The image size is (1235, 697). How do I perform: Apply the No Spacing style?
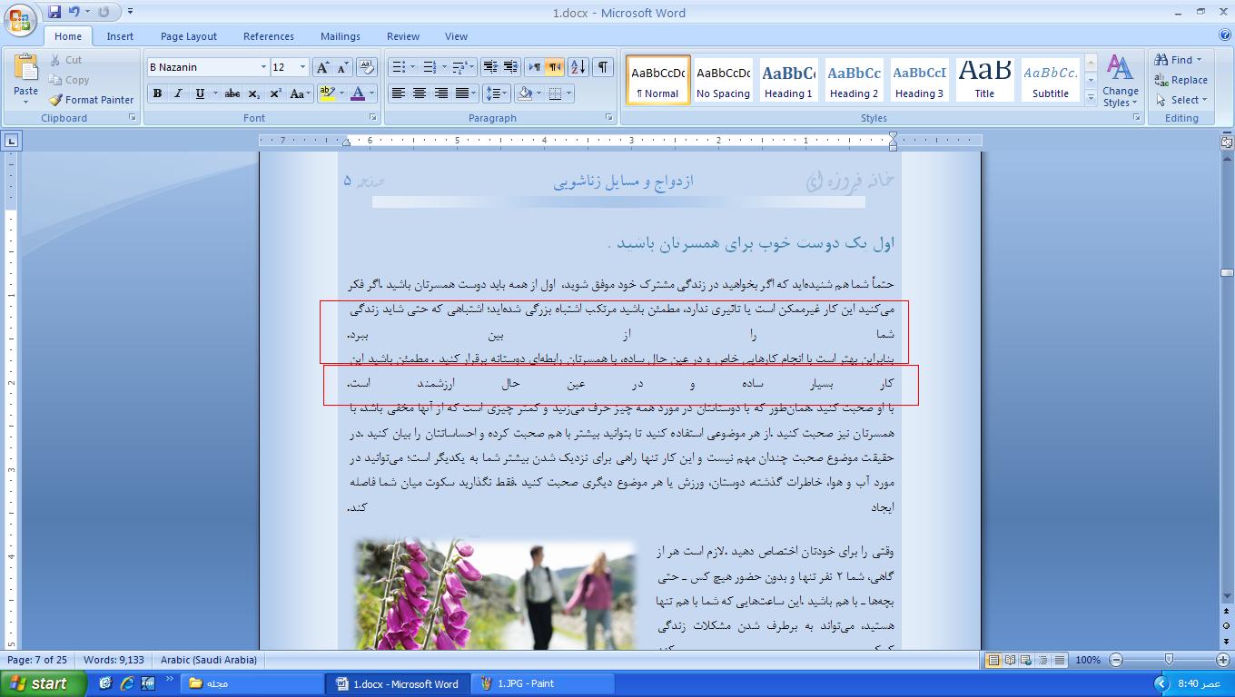click(724, 80)
